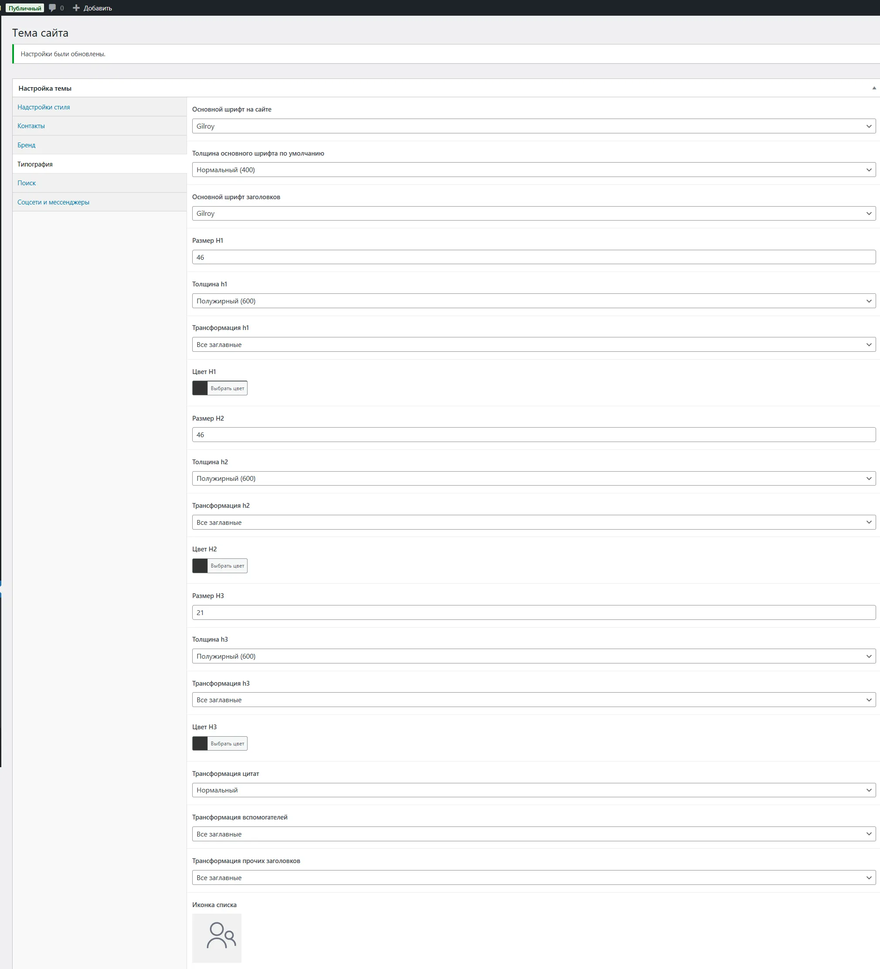This screenshot has width=880, height=969.
Task: Click the Публичный status badge
Action: coord(25,8)
